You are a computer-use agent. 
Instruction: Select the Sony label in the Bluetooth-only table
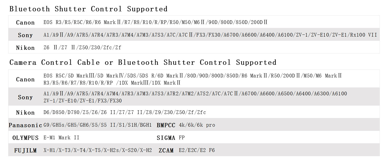click(x=25, y=35)
